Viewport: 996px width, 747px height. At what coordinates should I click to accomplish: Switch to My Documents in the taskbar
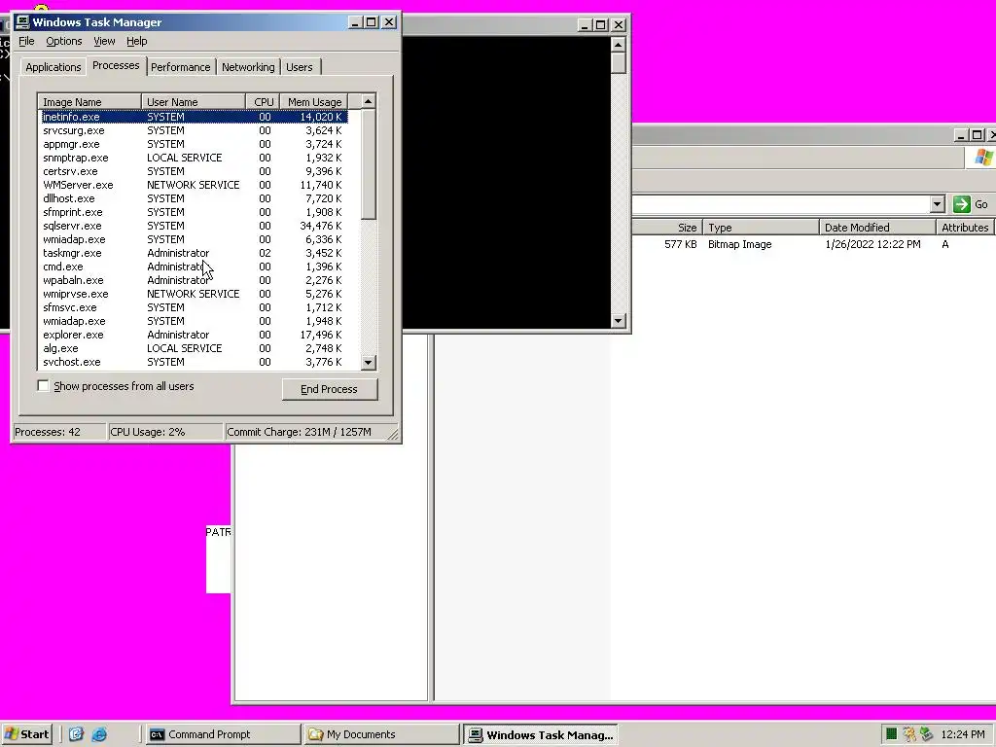click(x=381, y=734)
